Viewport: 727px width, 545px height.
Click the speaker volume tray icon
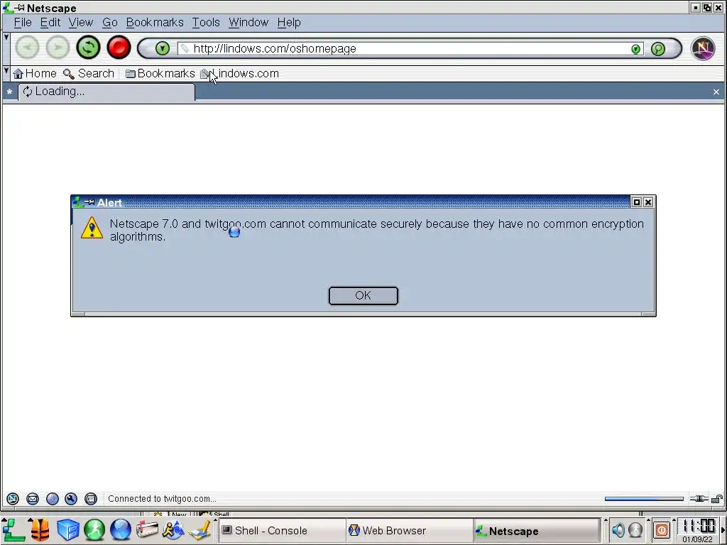[618, 529]
